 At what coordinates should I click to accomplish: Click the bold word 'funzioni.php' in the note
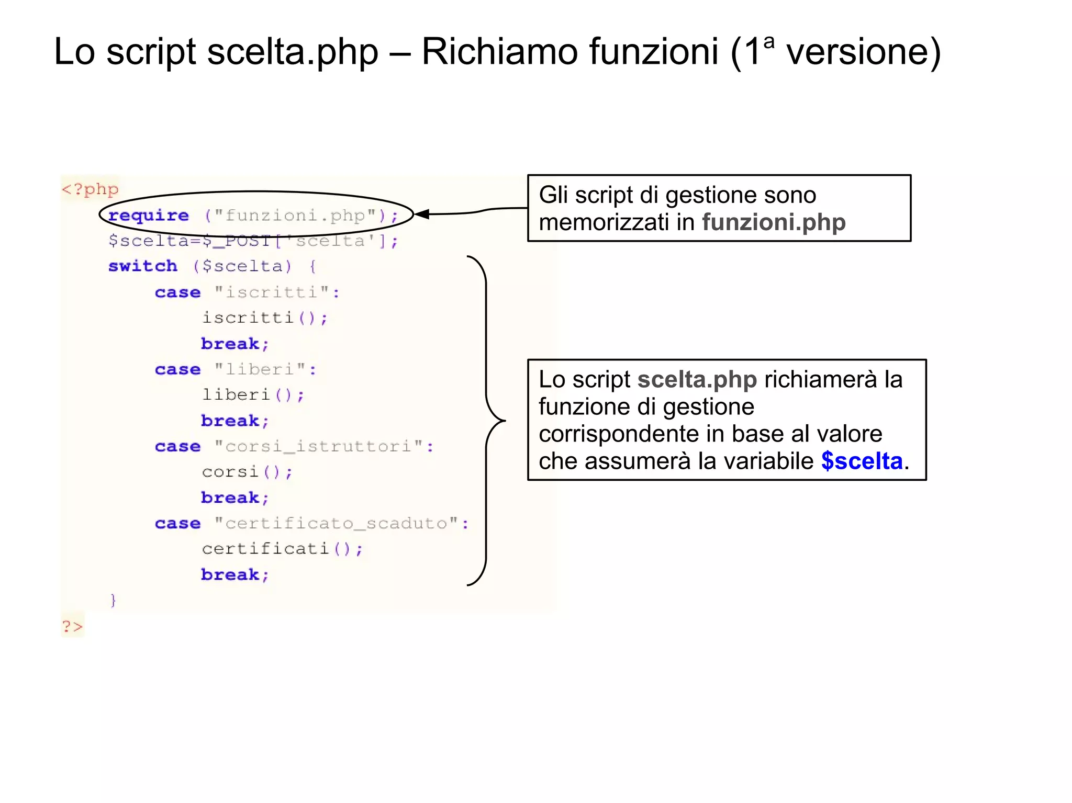pos(774,222)
